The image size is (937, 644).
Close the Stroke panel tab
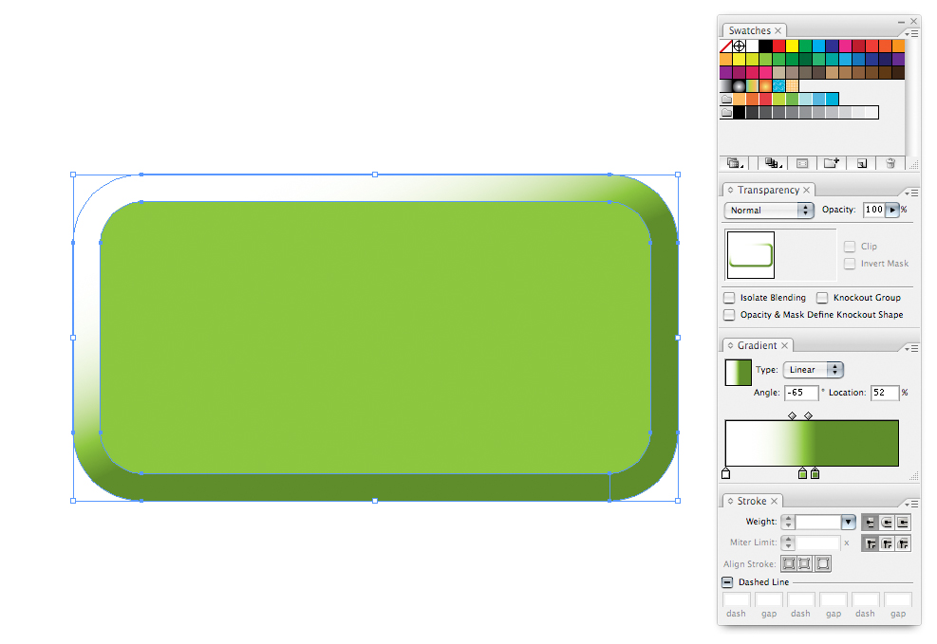coord(774,502)
